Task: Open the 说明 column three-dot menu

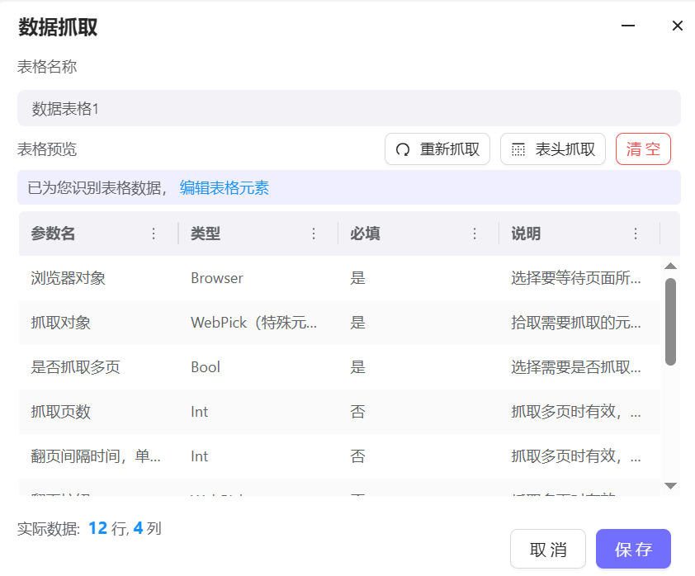Action: (x=636, y=234)
